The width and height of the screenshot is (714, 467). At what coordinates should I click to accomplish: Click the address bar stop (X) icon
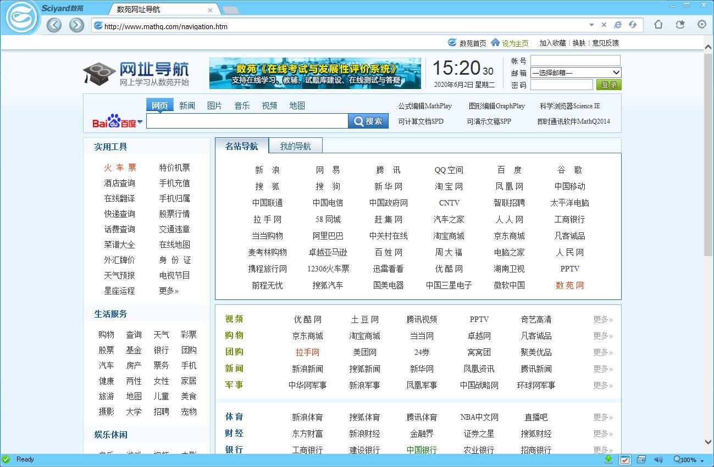(604, 25)
